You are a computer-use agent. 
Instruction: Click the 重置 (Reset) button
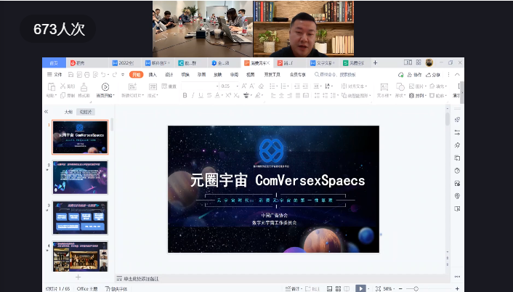click(x=169, y=86)
